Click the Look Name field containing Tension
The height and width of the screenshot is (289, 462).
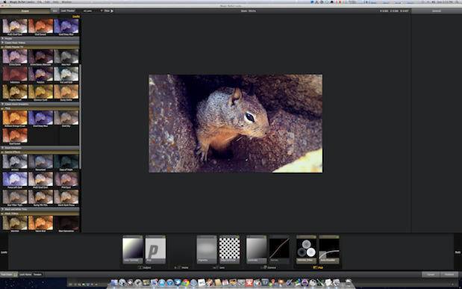38,274
